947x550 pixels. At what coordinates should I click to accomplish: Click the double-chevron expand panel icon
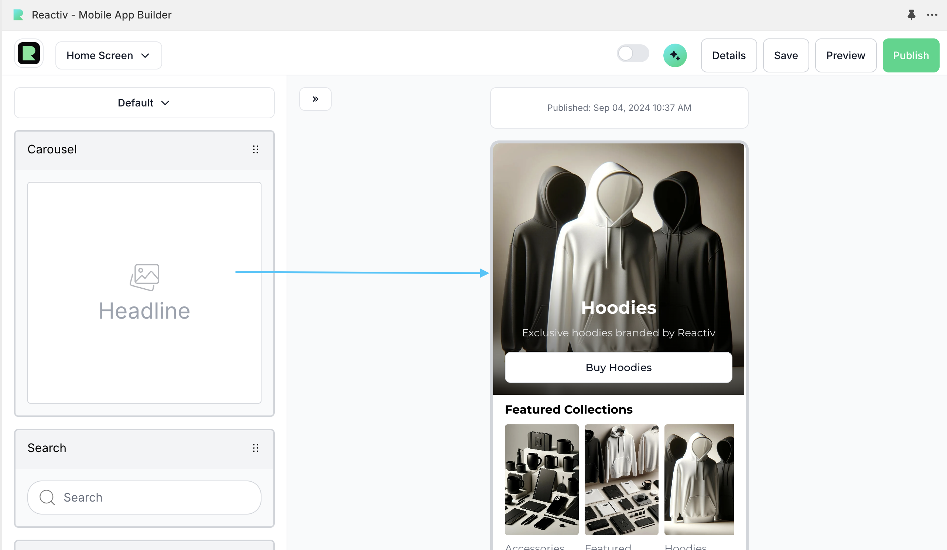[x=315, y=99]
